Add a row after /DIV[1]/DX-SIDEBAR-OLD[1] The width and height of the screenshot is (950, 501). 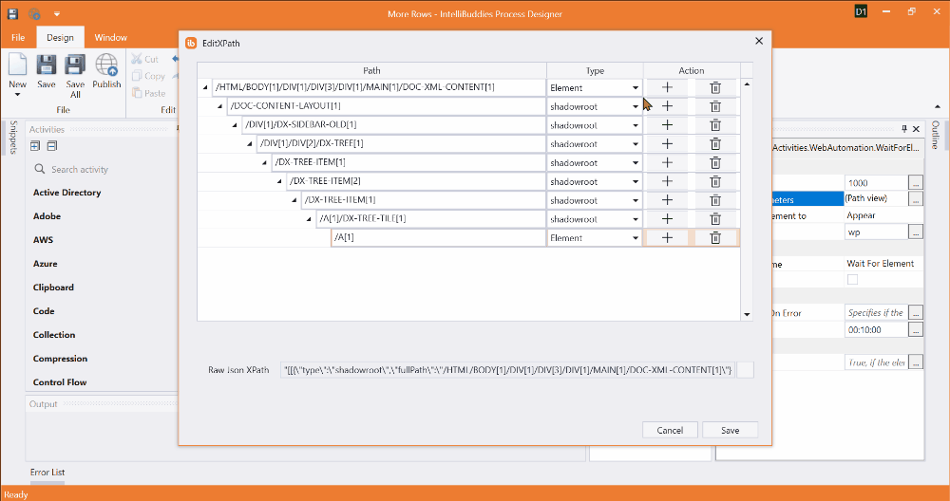coord(667,125)
